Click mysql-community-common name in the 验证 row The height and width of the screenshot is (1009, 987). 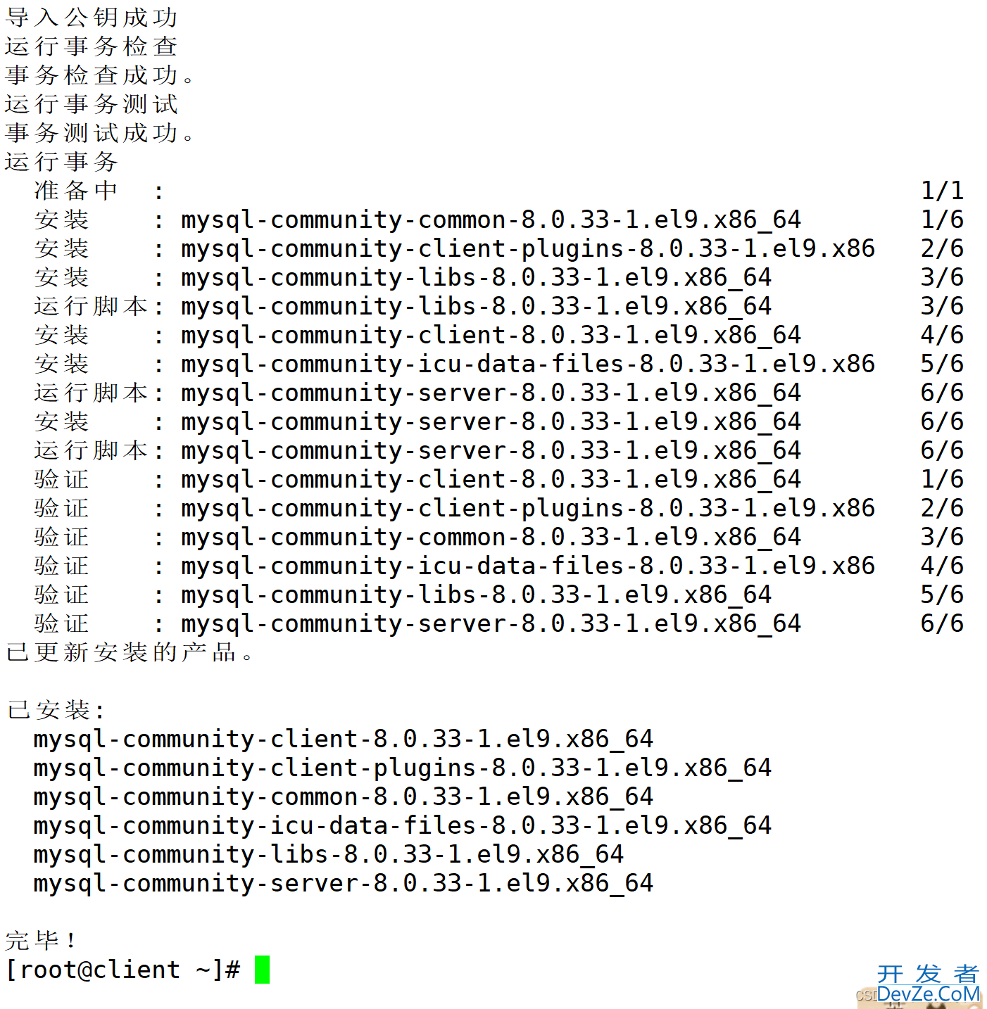pyautogui.click(x=491, y=537)
